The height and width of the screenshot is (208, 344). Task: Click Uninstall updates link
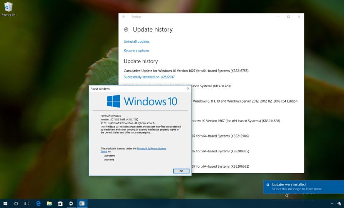point(136,42)
